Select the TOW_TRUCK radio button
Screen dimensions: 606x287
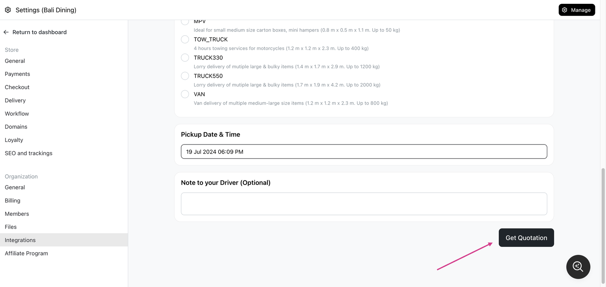click(x=185, y=39)
